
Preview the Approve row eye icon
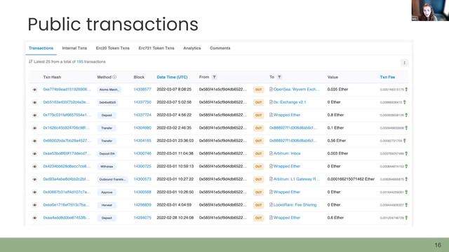[x=34, y=192]
